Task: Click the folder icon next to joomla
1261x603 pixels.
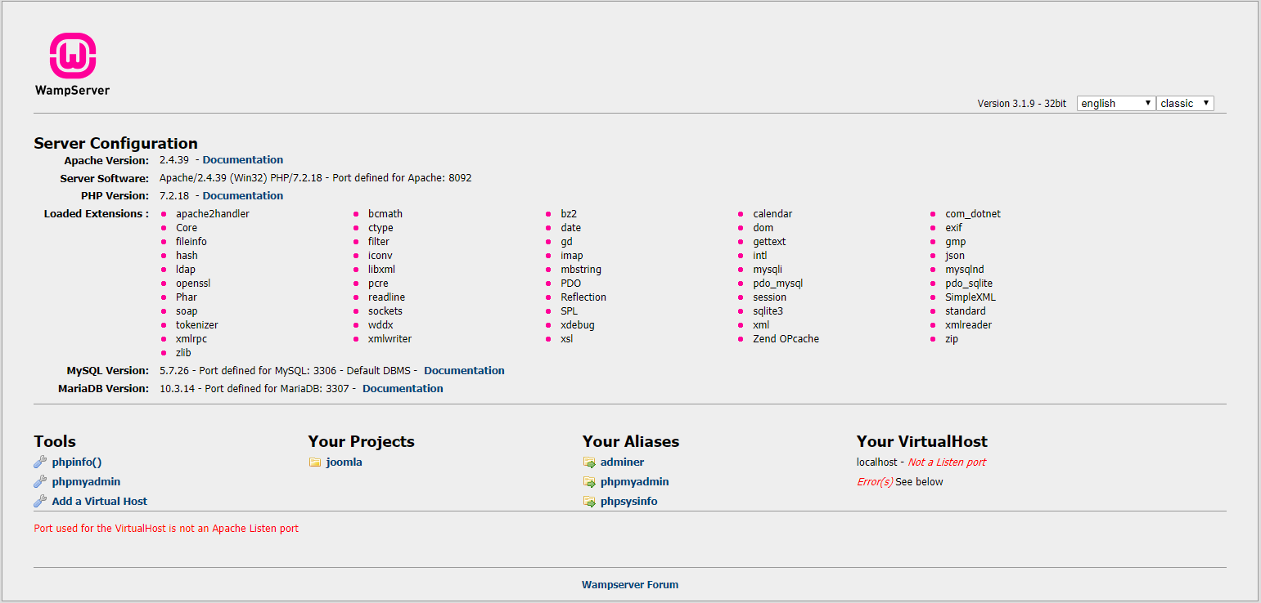Action: point(315,462)
